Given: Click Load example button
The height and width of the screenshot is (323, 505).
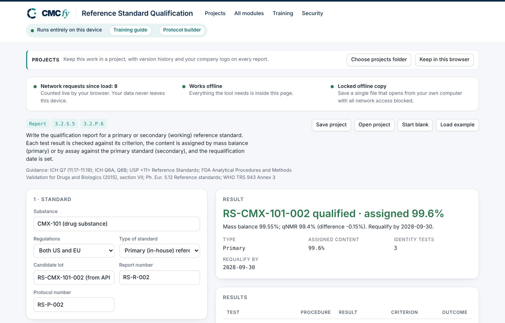Looking at the screenshot, I should (457, 125).
